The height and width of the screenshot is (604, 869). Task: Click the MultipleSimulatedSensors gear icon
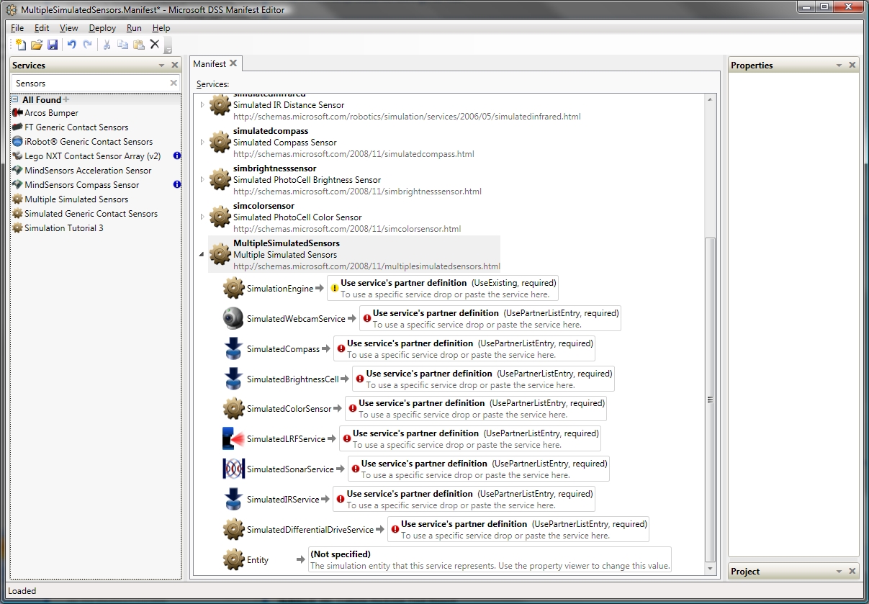[x=220, y=254]
